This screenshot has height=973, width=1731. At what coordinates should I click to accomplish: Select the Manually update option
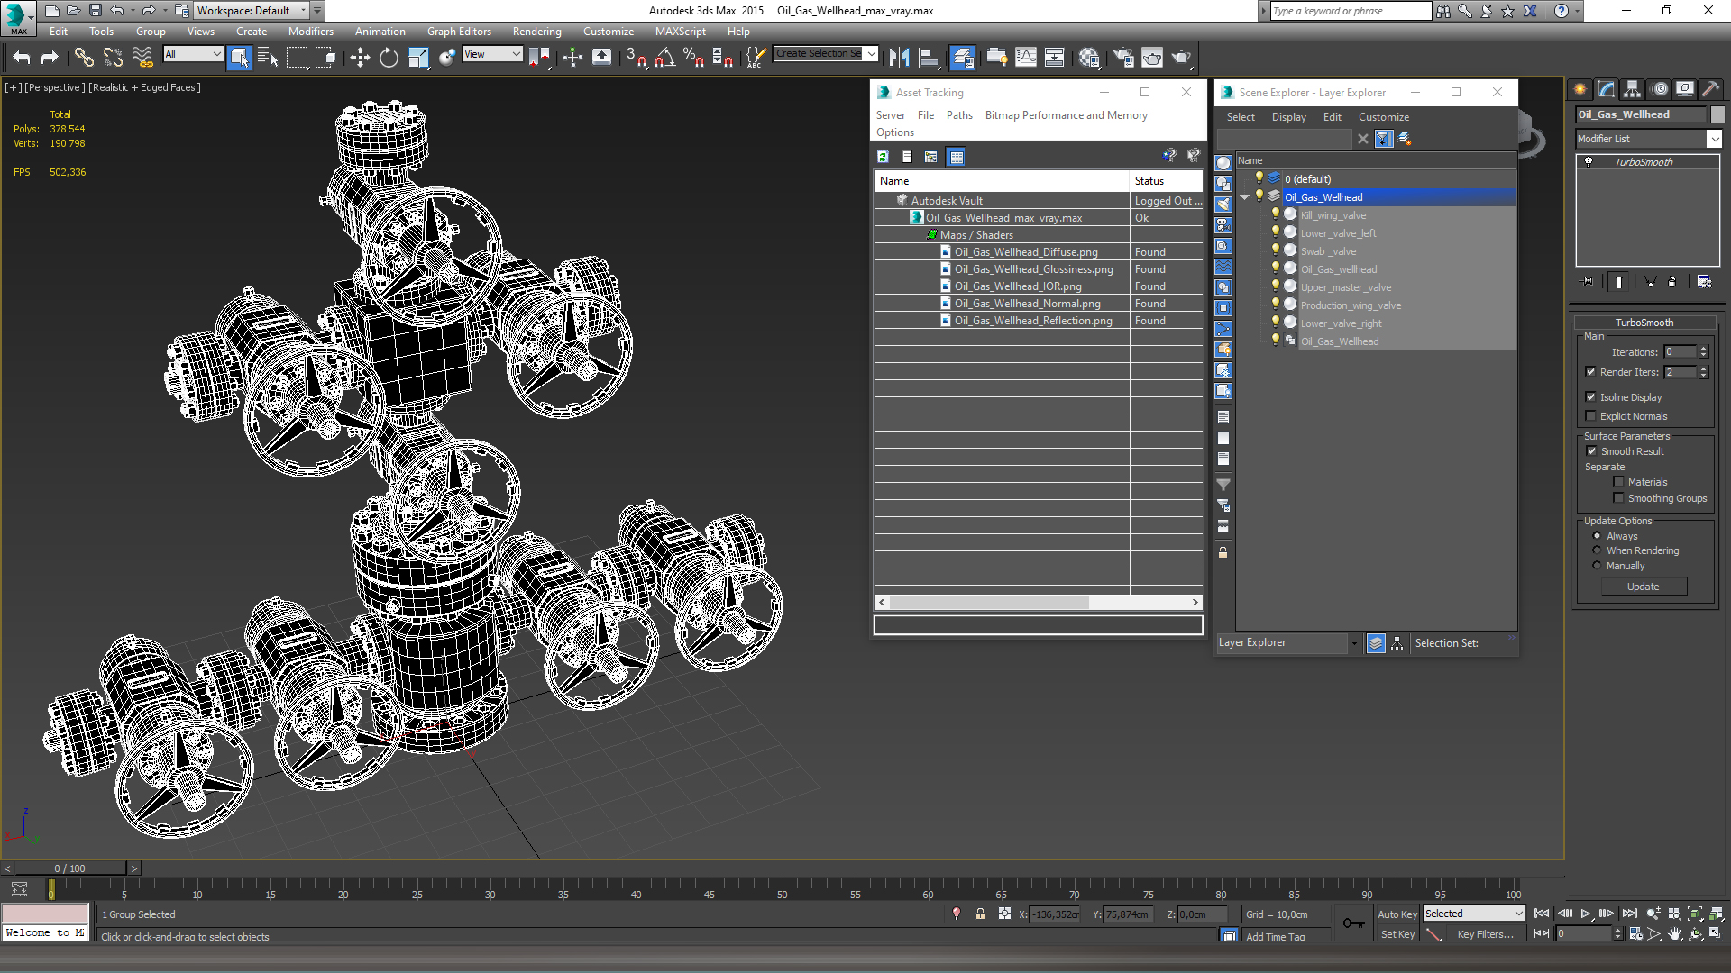[x=1597, y=566]
